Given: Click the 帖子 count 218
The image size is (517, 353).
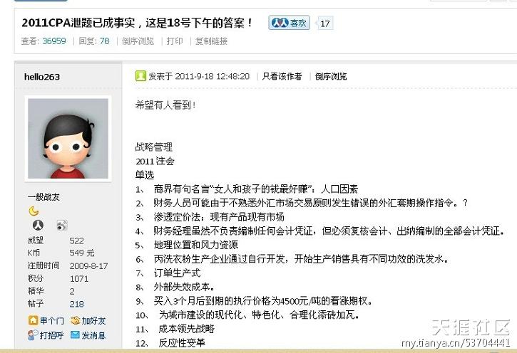Looking at the screenshot, I should coord(76,304).
